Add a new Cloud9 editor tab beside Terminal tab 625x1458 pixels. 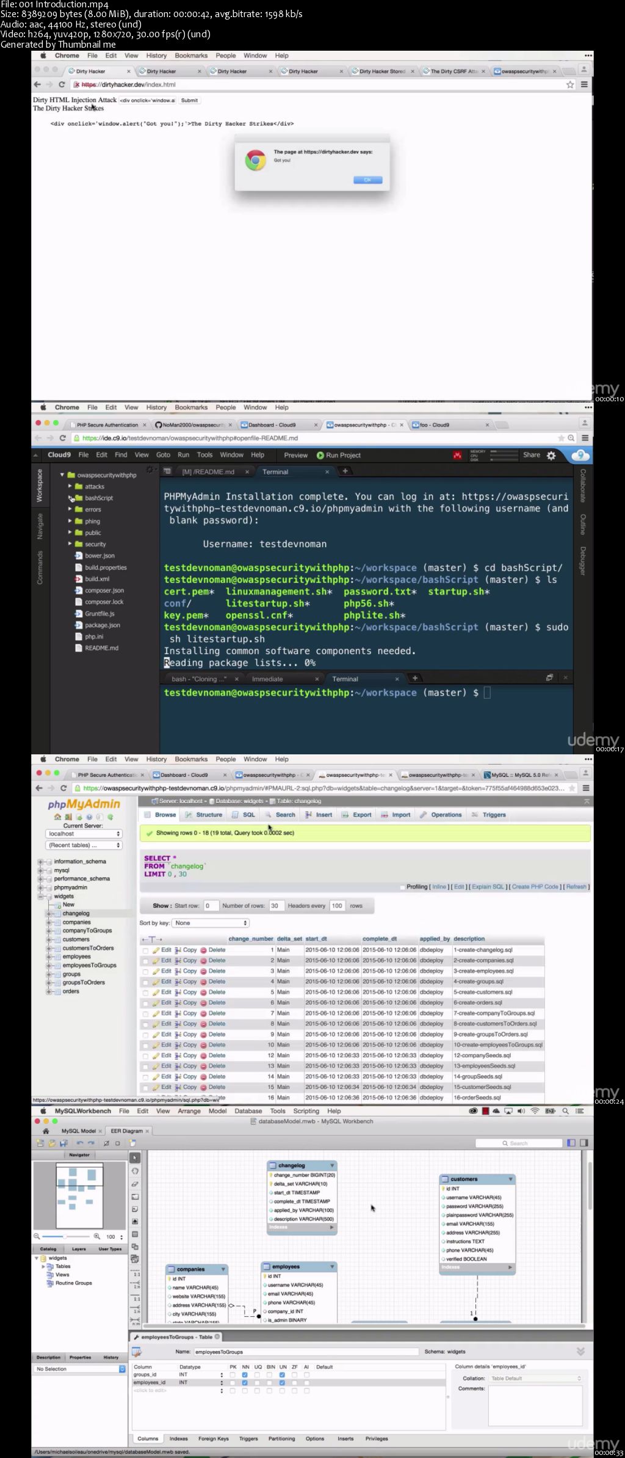(x=345, y=471)
